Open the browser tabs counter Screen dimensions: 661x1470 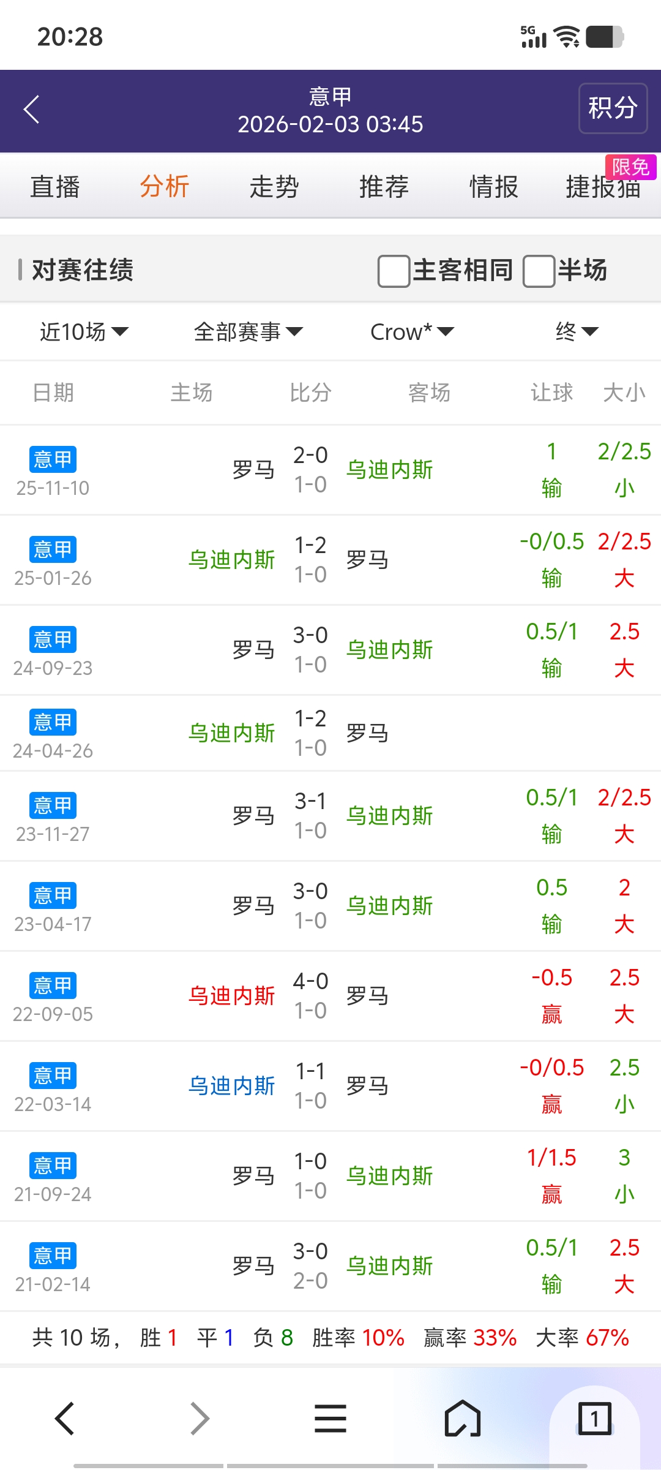point(594,1419)
